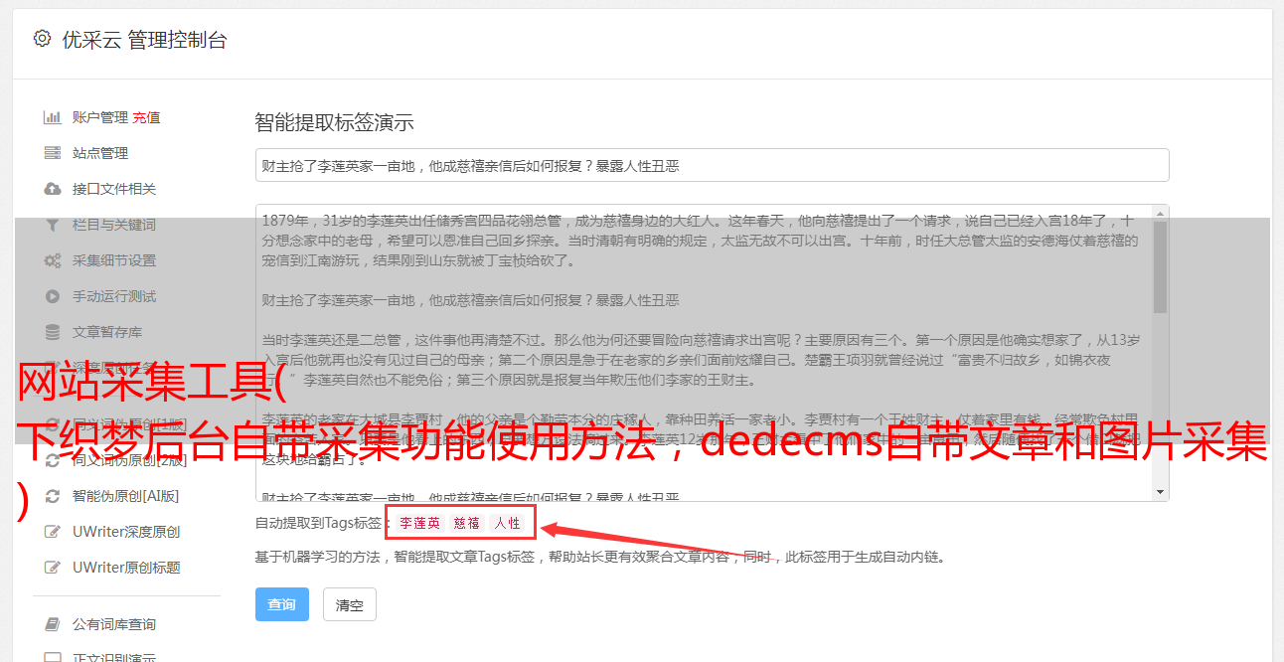Screen dimensions: 1284x662
Task: Click the 清空 button
Action: (x=350, y=604)
